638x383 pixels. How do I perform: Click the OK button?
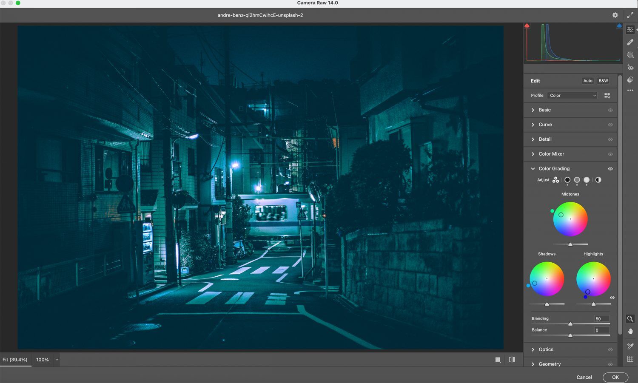click(x=615, y=377)
